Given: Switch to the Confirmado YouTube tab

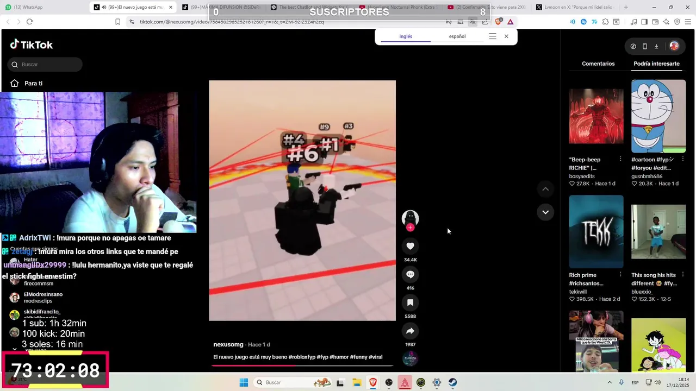Looking at the screenshot, I should click(x=488, y=7).
